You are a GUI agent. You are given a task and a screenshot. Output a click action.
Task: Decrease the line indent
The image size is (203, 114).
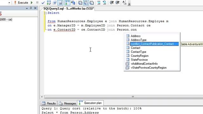[x=112, y=3]
